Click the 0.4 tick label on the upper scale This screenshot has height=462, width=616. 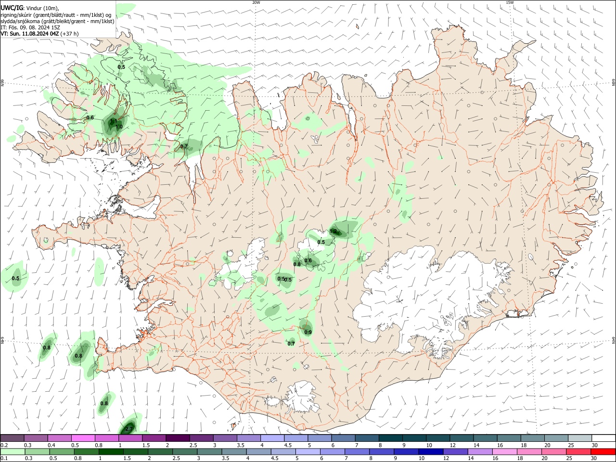(x=51, y=445)
